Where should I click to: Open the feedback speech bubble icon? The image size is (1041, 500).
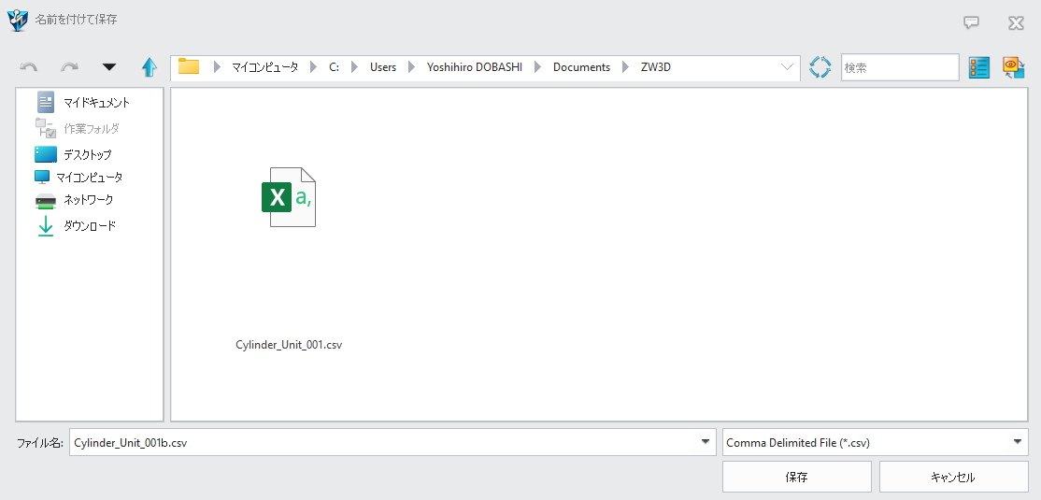[x=972, y=22]
